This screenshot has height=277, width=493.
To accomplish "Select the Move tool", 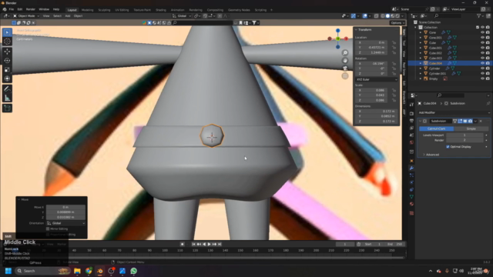I will 7,52.
